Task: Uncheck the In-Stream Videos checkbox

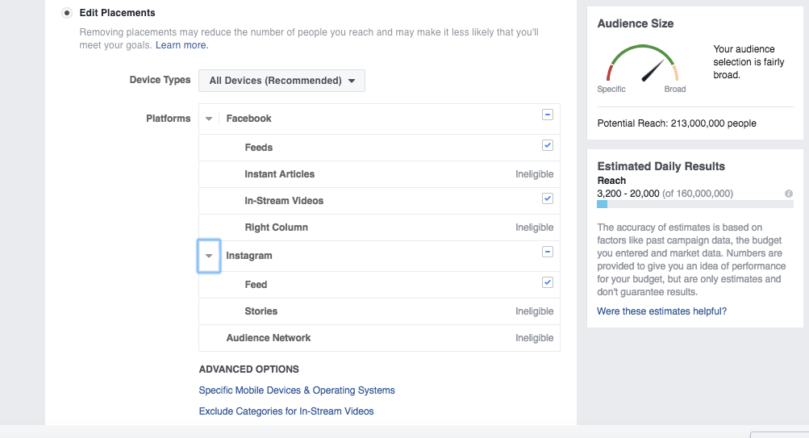Action: click(x=548, y=198)
